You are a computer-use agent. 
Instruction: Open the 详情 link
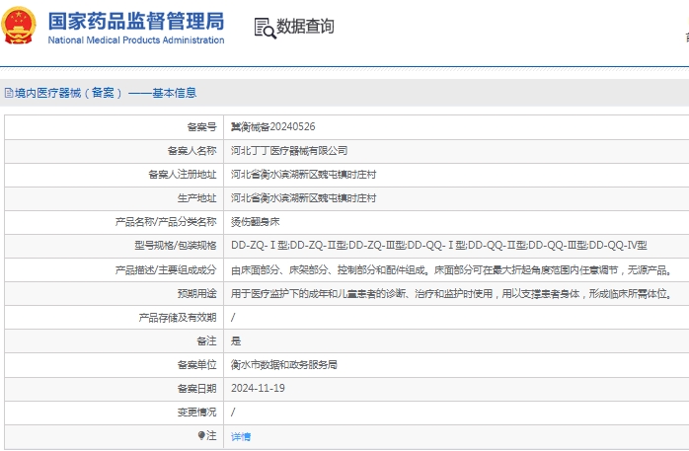(x=241, y=436)
